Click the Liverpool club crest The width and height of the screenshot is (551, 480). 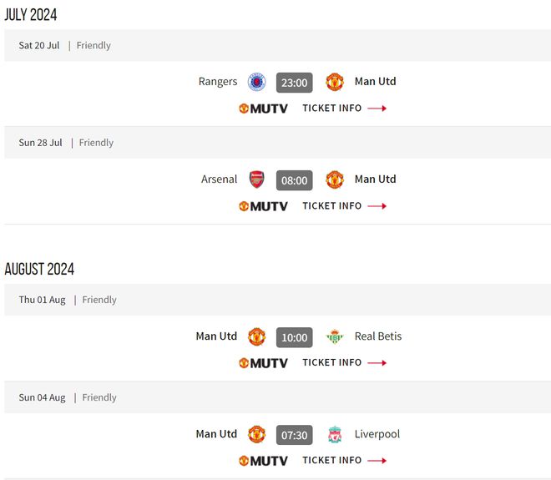[335, 434]
